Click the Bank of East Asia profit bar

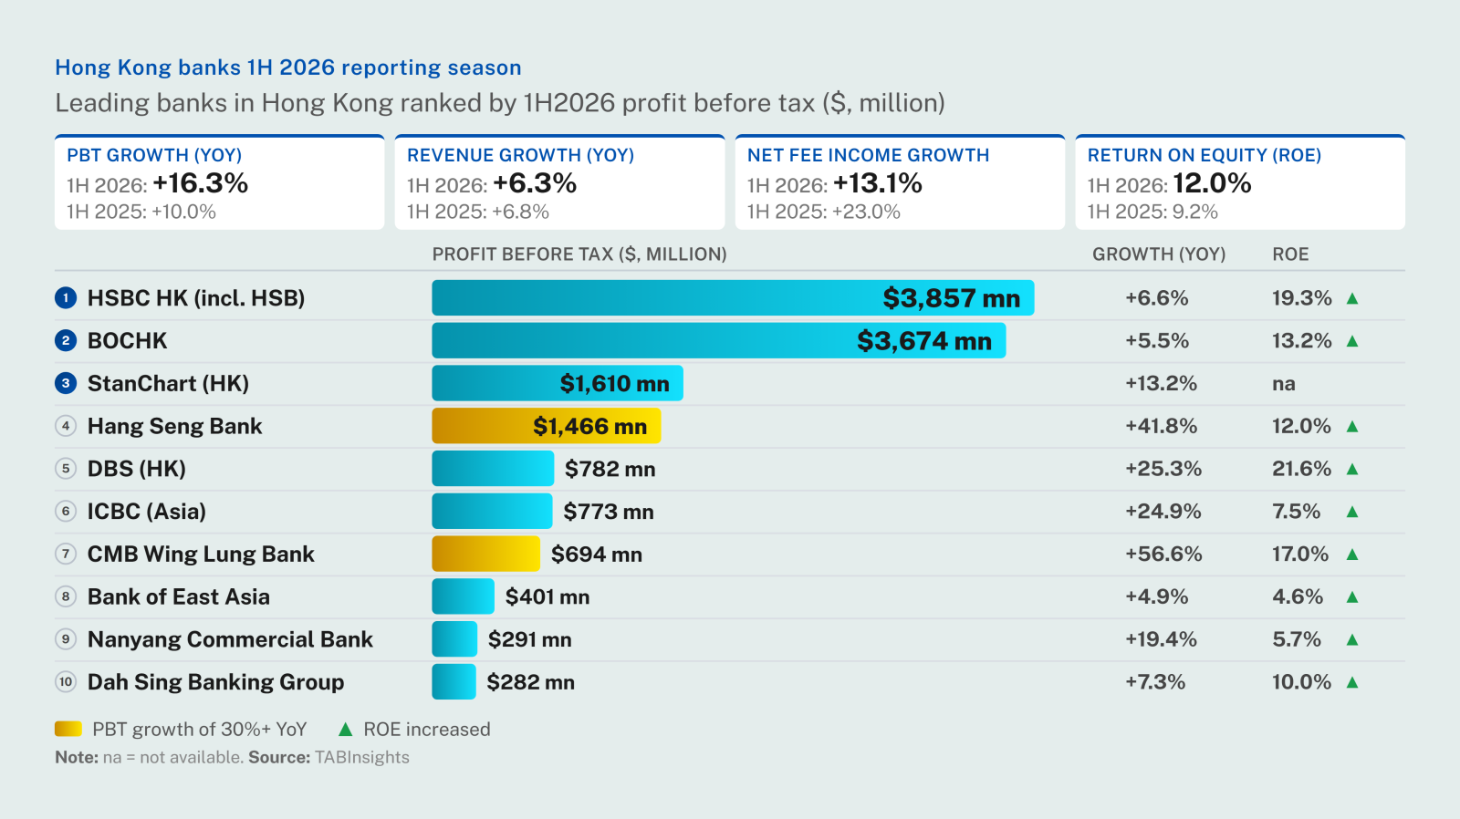click(463, 596)
